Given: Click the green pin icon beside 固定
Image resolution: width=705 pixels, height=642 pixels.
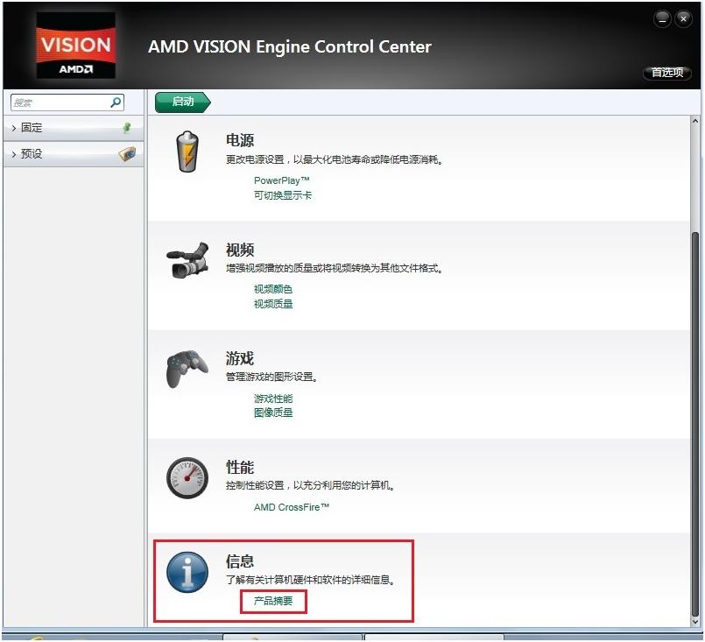Looking at the screenshot, I should (x=127, y=128).
